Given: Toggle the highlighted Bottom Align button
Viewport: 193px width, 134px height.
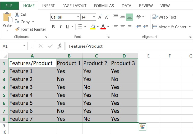Looking at the screenshot, I should (130, 17).
